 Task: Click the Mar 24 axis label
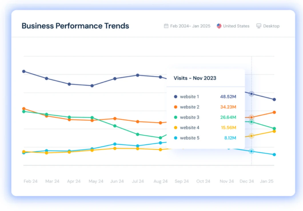[52, 181]
